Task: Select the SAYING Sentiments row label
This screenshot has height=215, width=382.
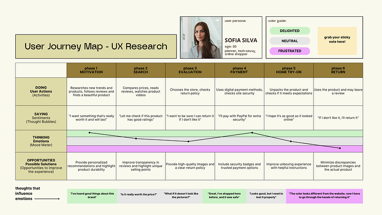Action: [41, 118]
